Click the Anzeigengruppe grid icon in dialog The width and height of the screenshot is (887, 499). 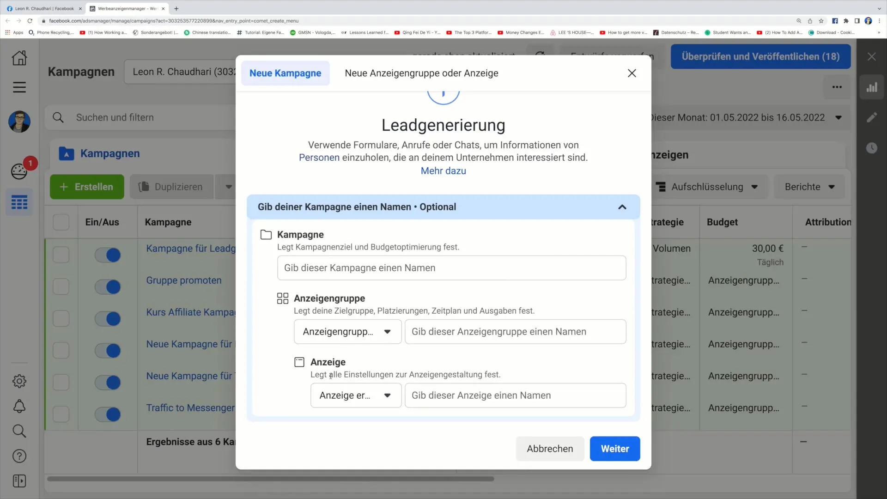click(x=283, y=298)
